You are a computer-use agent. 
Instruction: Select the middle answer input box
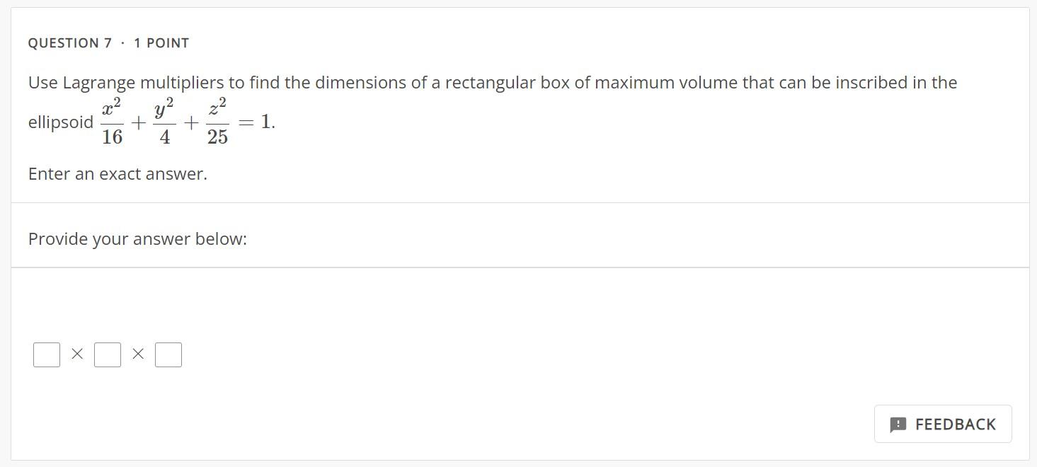pos(107,354)
